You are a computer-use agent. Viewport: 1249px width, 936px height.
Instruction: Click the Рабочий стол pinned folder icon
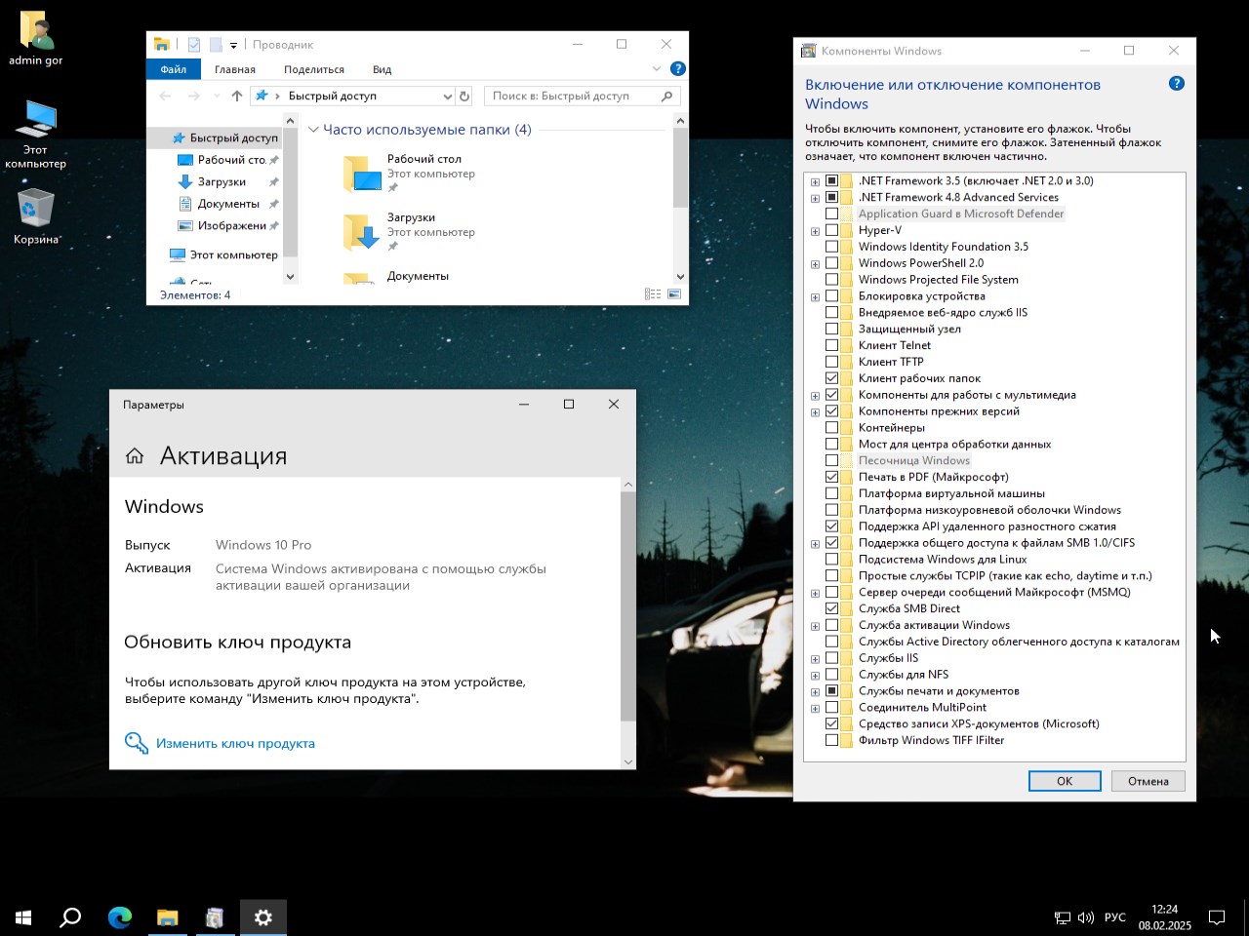361,172
